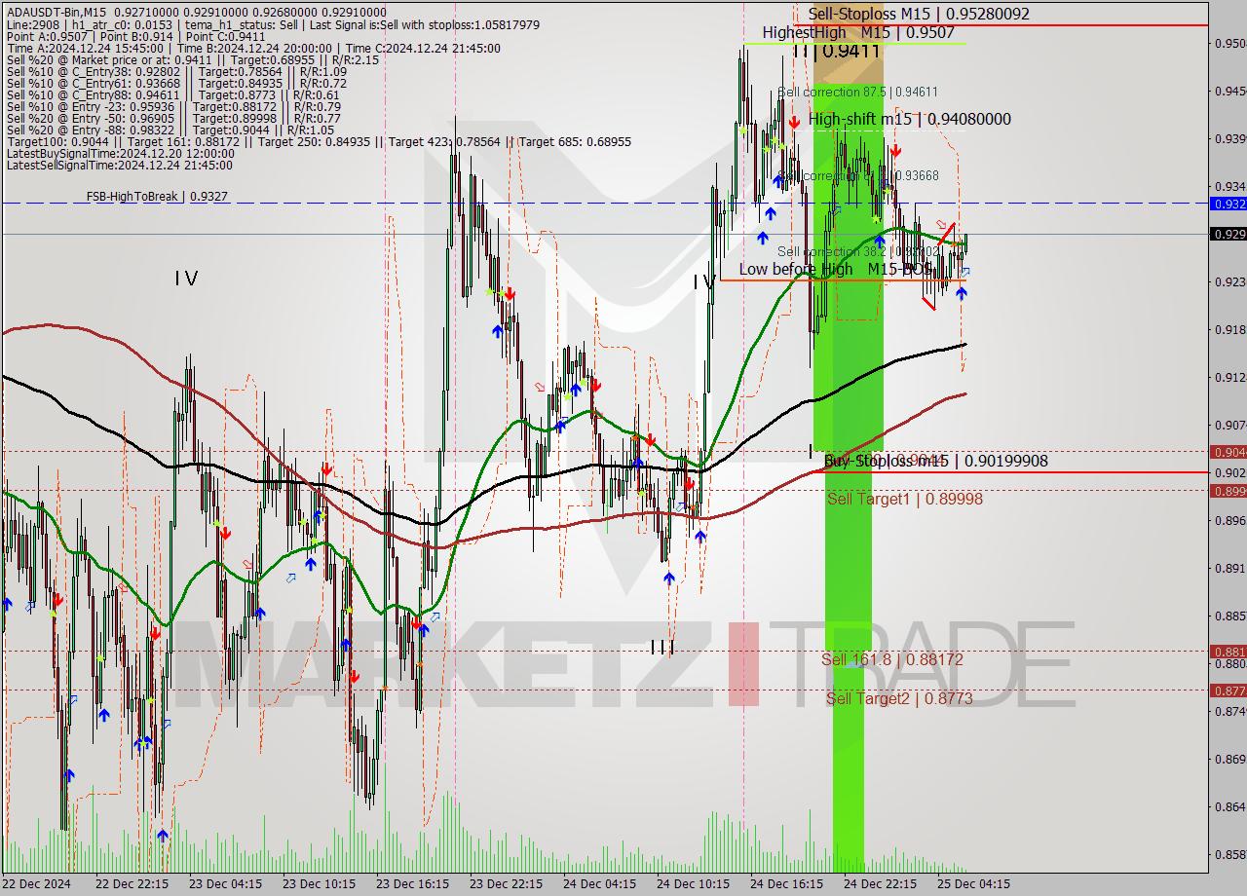
Task: Click the '23 Dec 22:15' time axis label
Action: tap(506, 884)
